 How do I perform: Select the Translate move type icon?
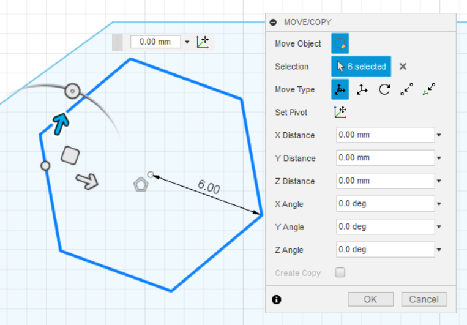[362, 89]
